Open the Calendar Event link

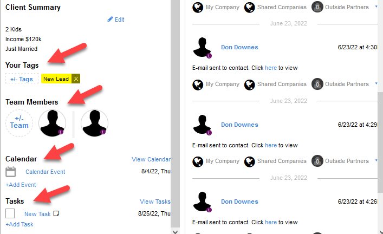45,172
